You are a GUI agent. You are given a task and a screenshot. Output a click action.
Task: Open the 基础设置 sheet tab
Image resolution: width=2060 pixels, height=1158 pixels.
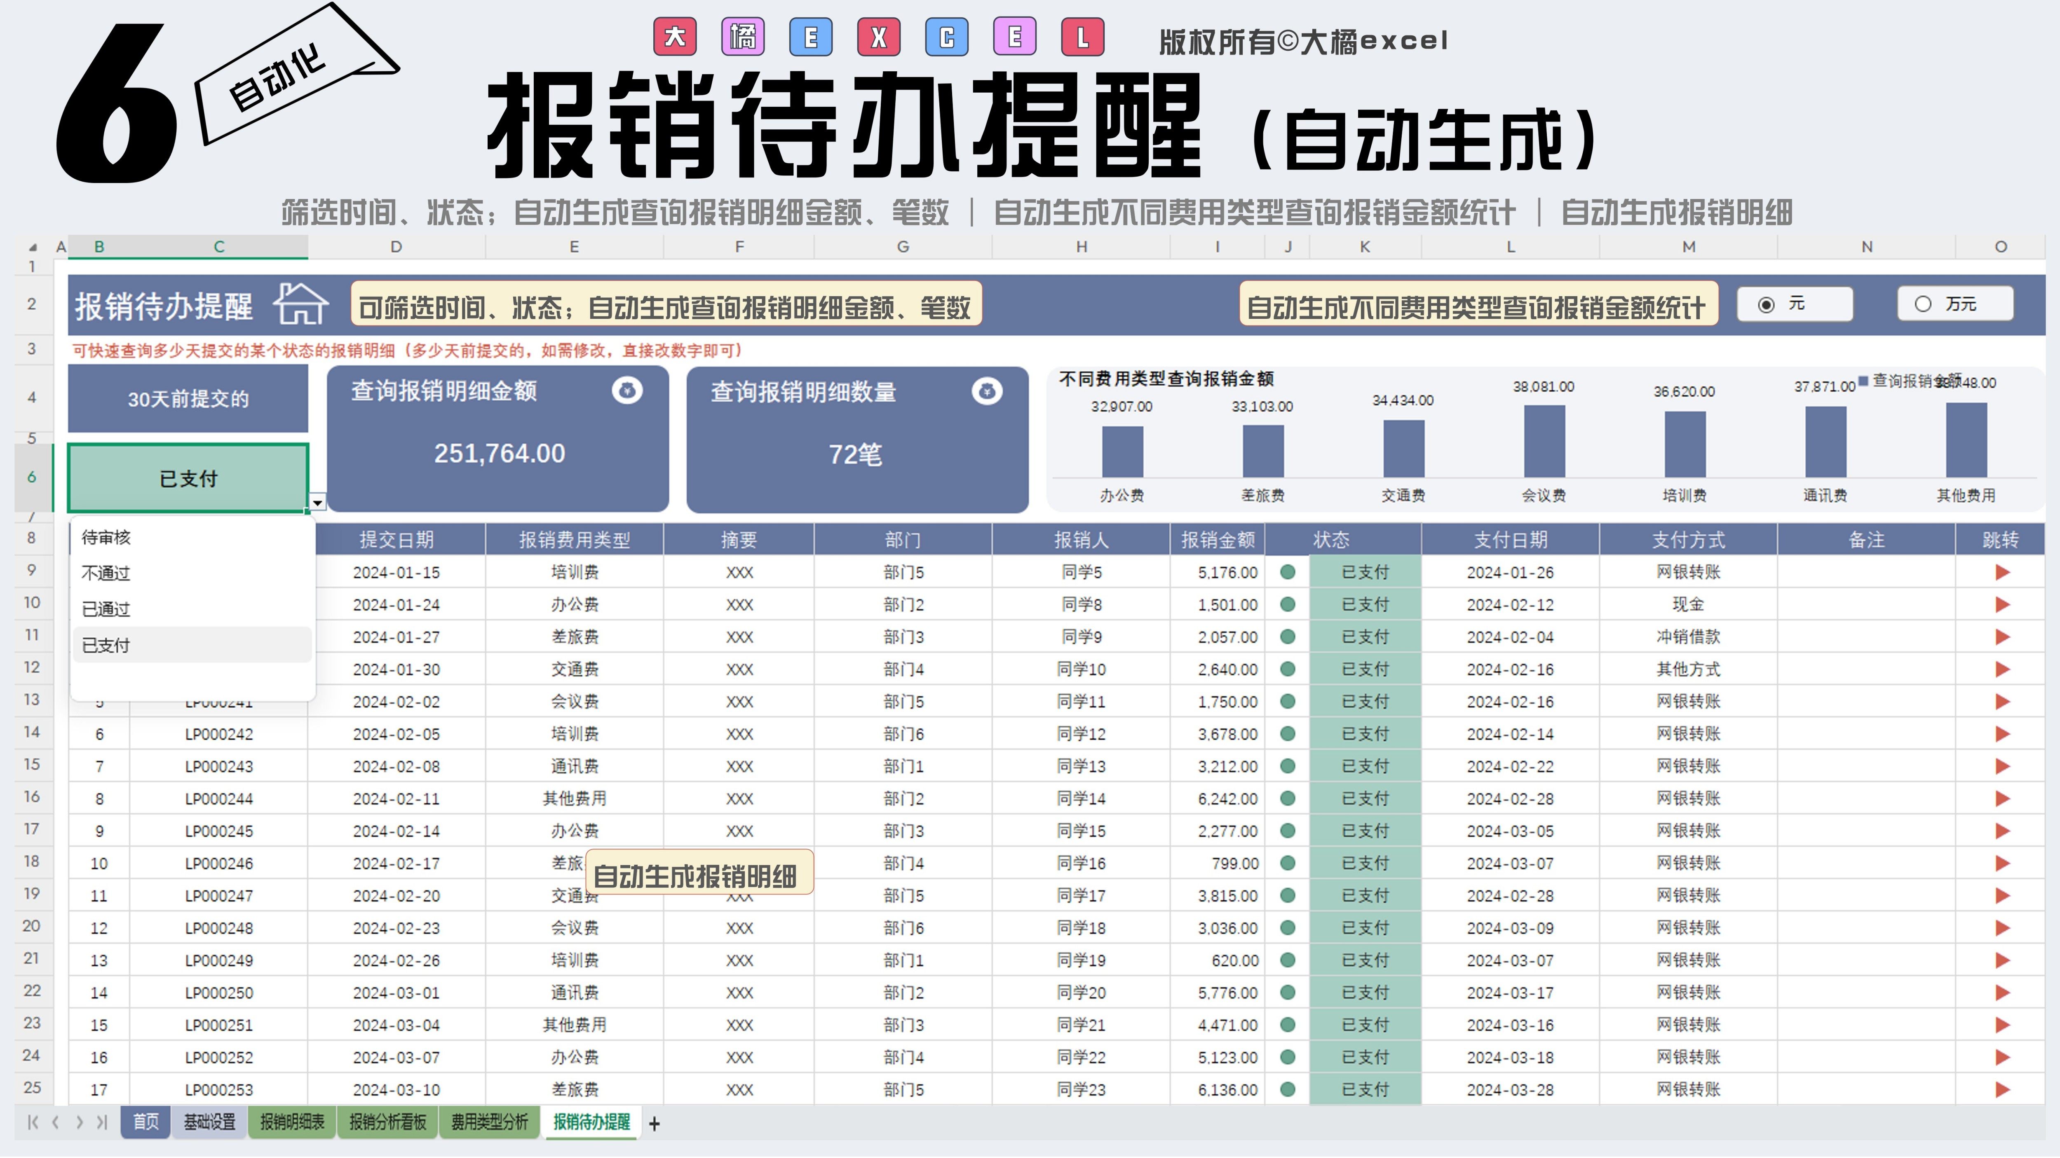(x=209, y=1122)
